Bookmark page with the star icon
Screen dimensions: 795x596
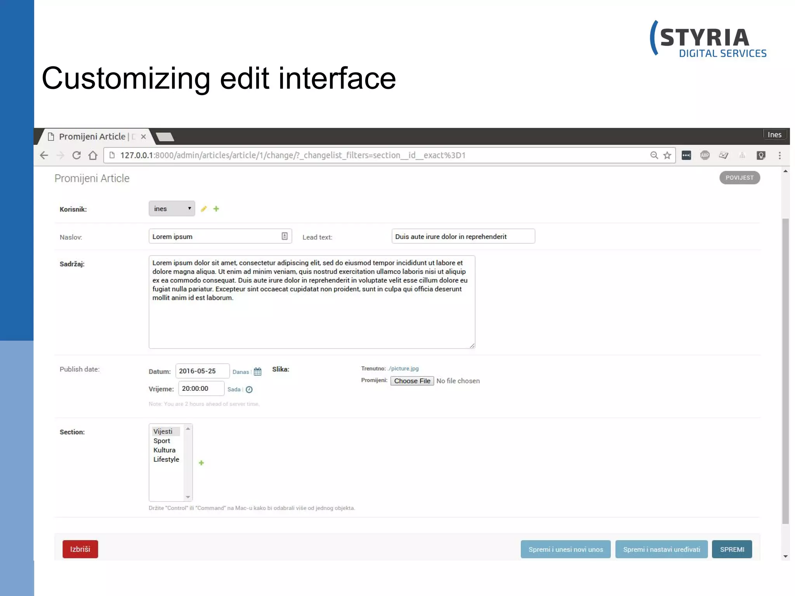point(667,155)
